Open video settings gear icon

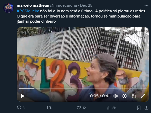click(125, 96)
